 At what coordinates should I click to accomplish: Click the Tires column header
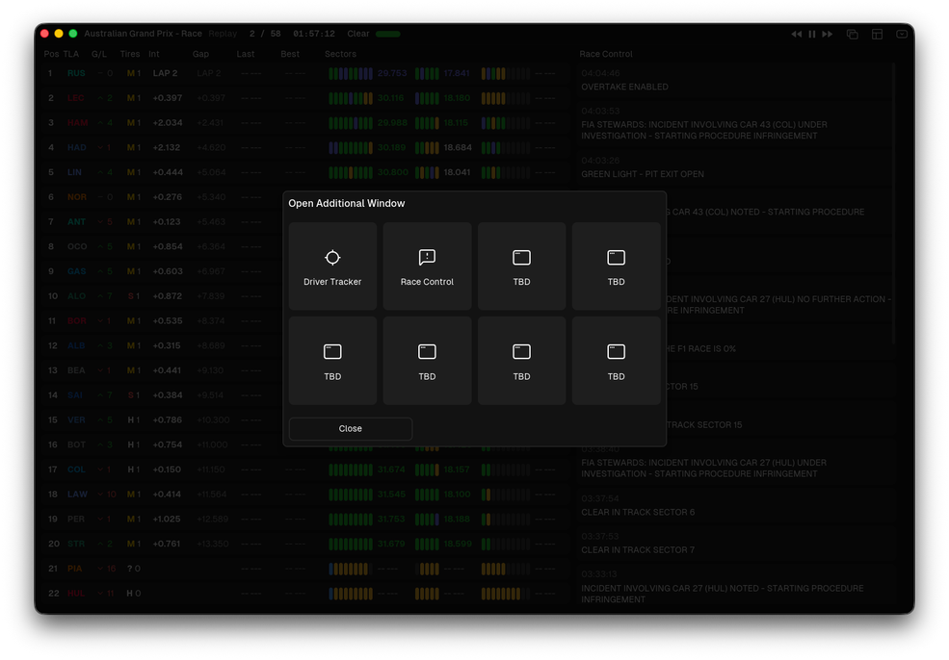tap(130, 54)
